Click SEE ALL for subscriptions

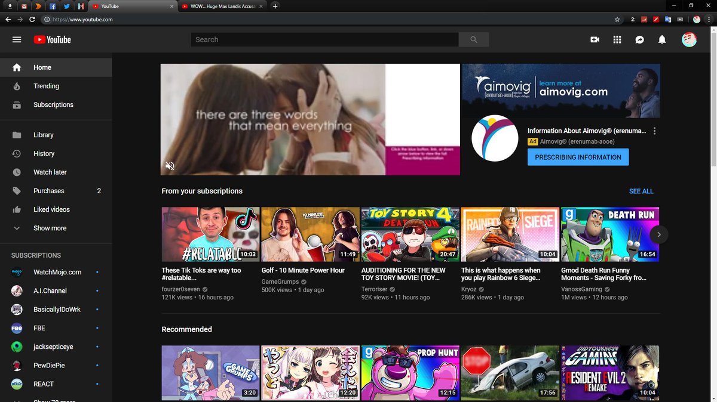coord(641,191)
